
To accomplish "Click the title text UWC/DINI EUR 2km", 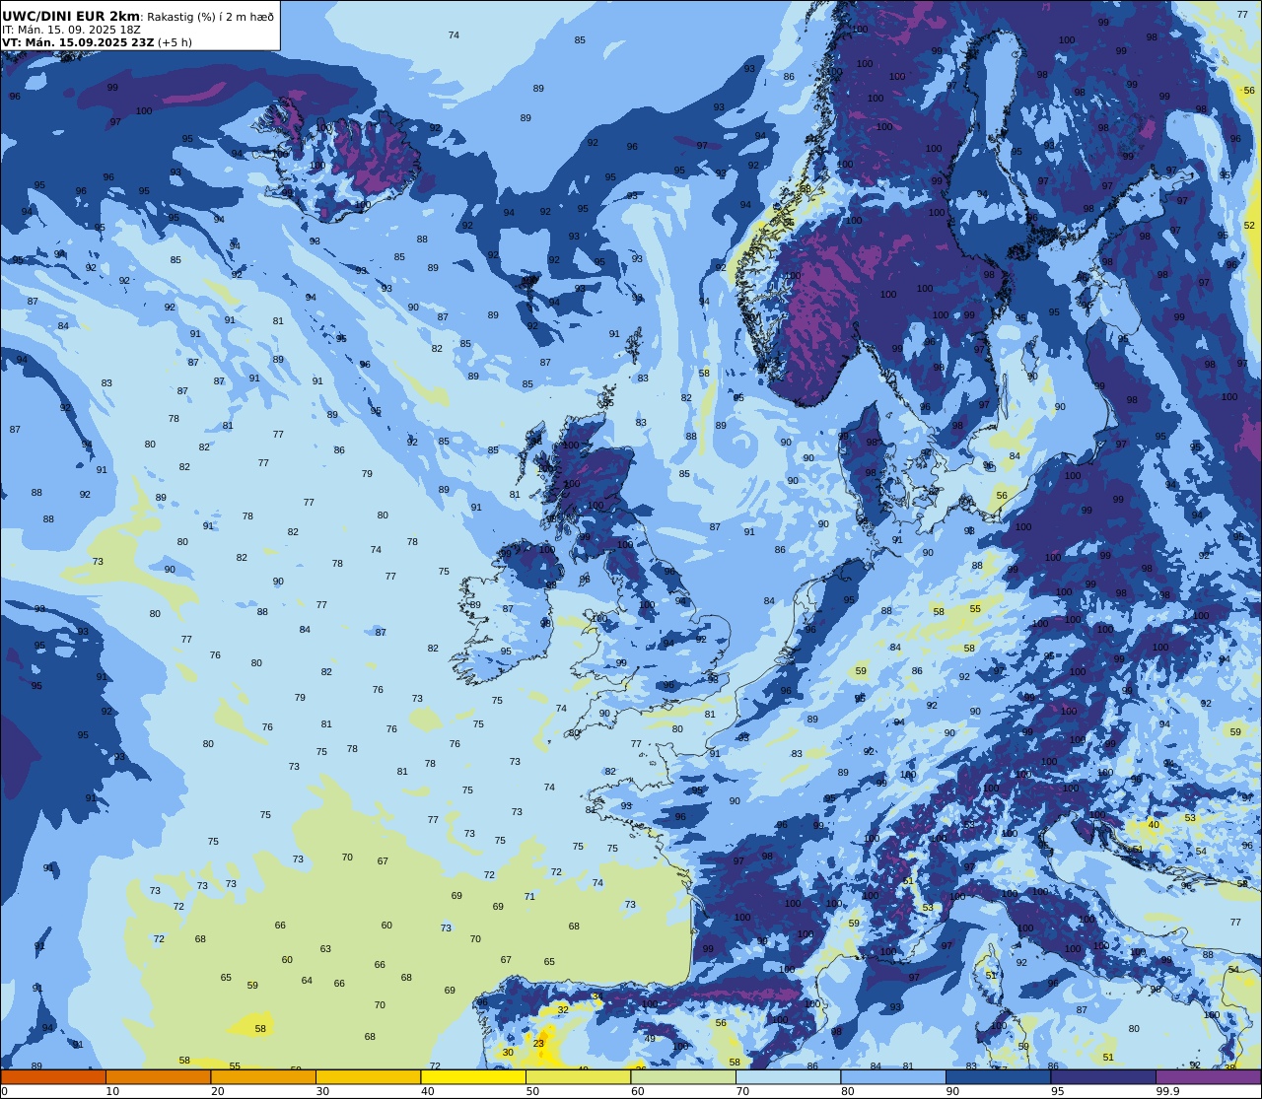I will 71,16.
